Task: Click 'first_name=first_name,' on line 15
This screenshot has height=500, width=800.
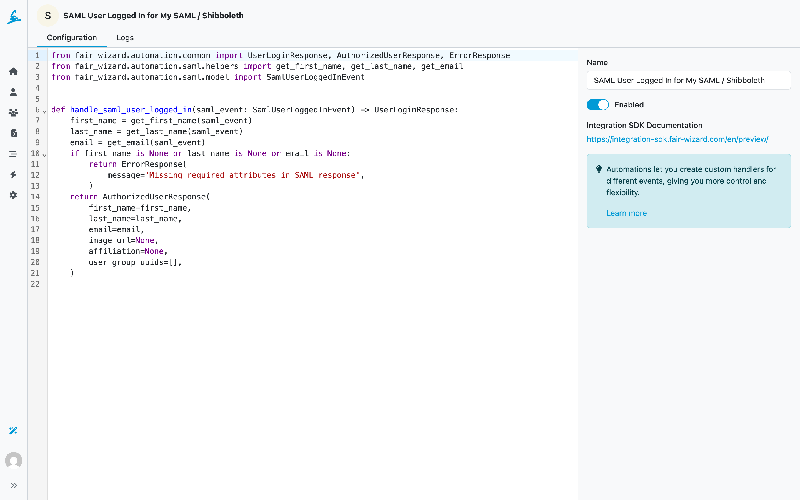Action: click(x=140, y=208)
